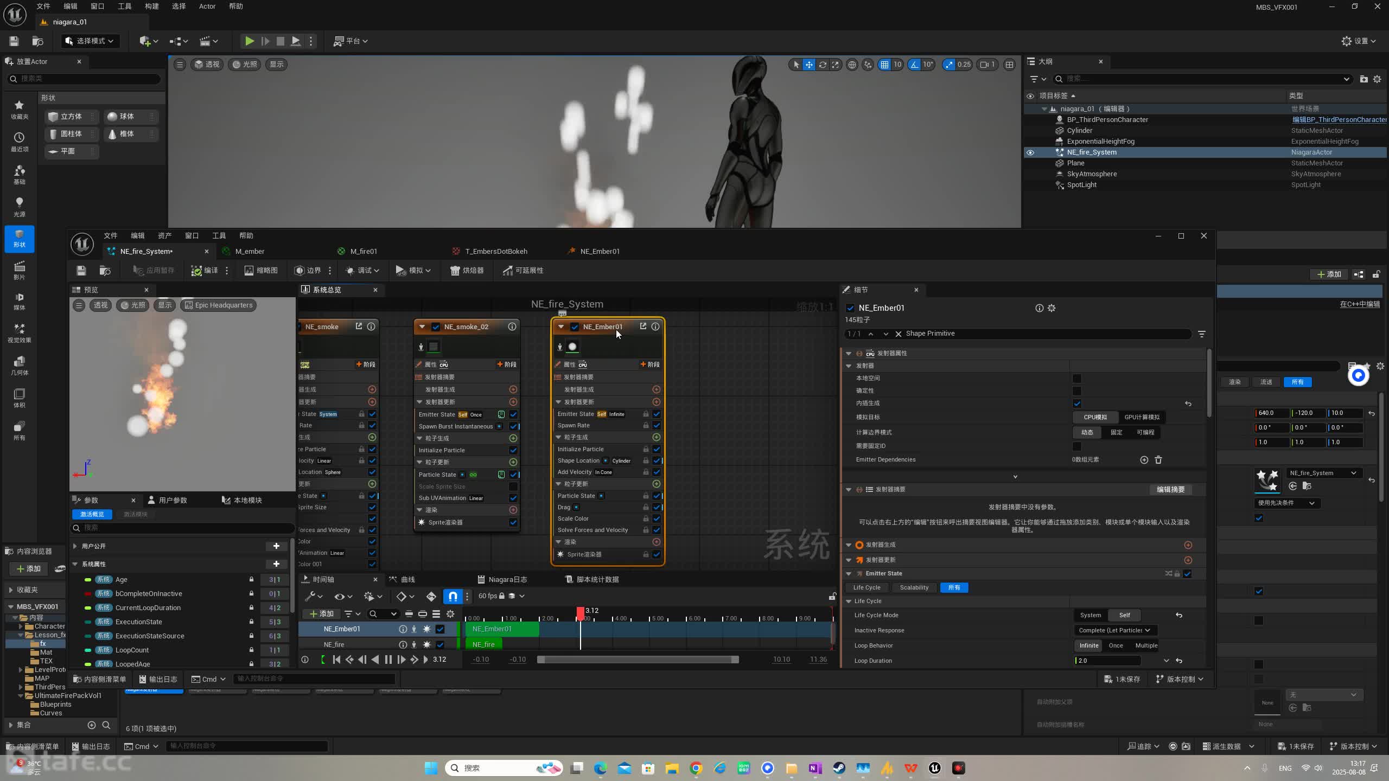The image size is (1389, 781).
Task: Reset Loop Duration to its default value
Action: (1179, 661)
